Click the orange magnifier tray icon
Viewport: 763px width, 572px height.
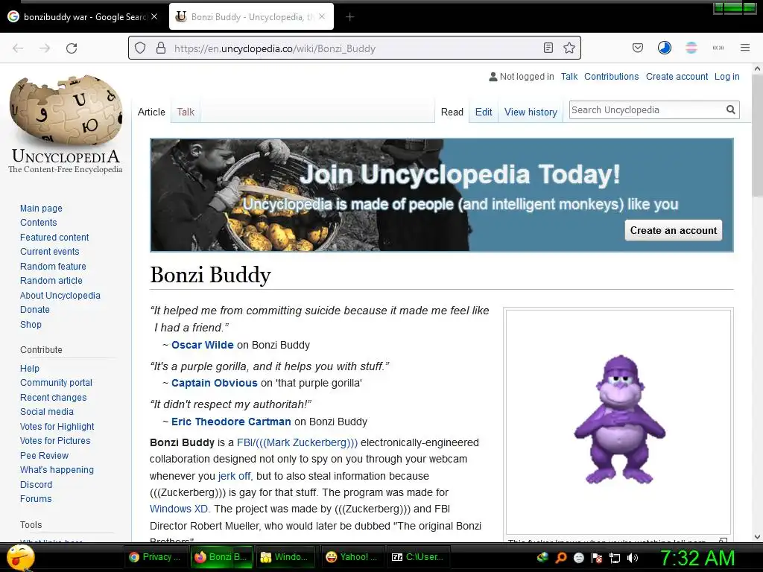560,557
